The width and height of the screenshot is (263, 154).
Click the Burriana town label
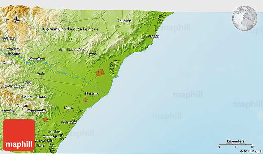[92, 93]
